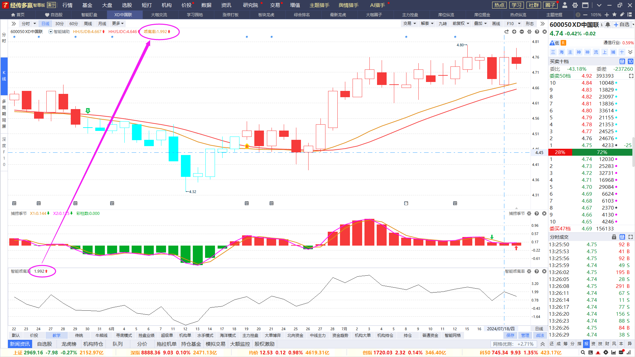Open the 研究院 menu
The width and height of the screenshot is (635, 357).
(x=250, y=5)
